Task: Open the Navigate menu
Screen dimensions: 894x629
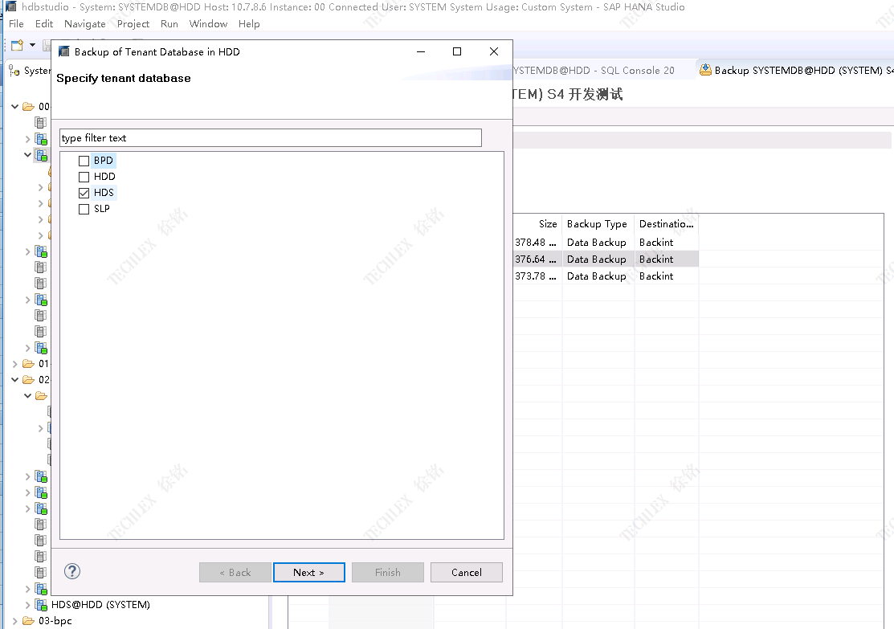Action: coord(84,24)
